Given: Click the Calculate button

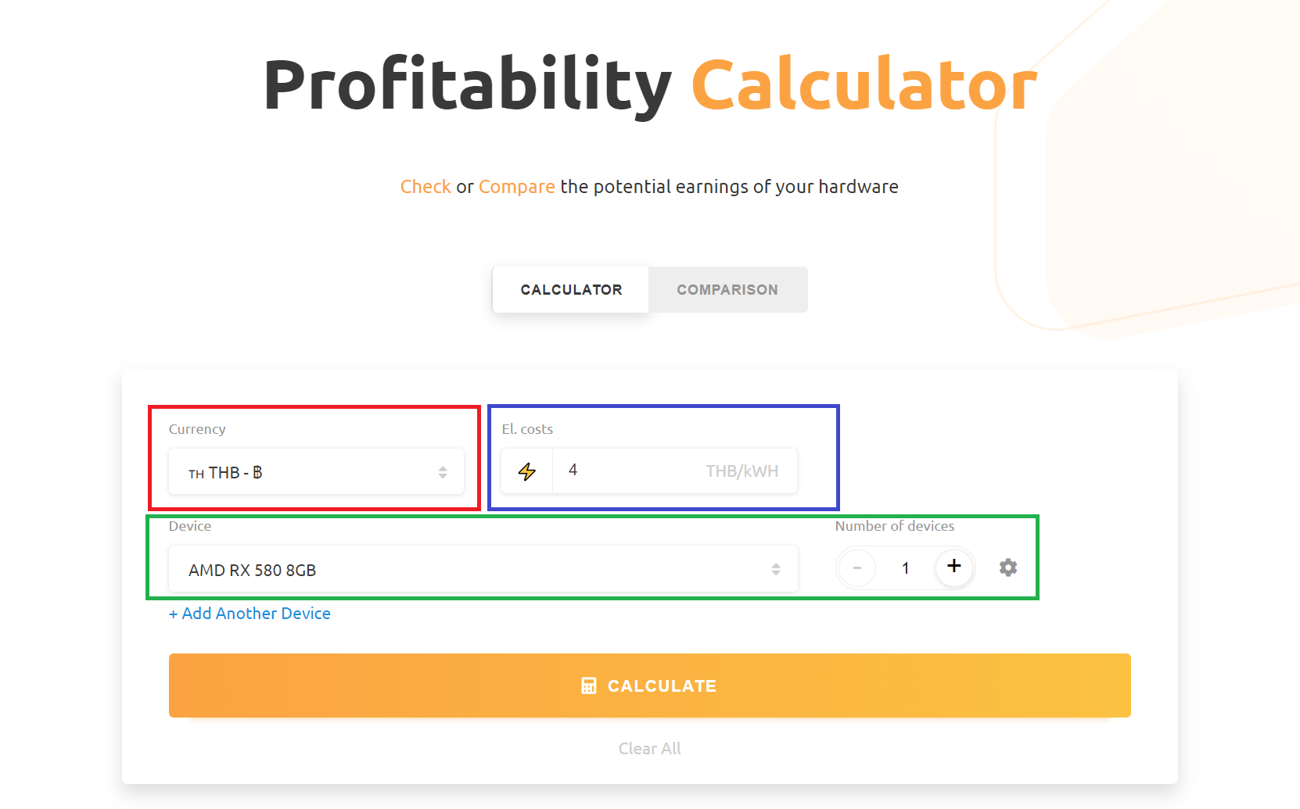Looking at the screenshot, I should (650, 686).
